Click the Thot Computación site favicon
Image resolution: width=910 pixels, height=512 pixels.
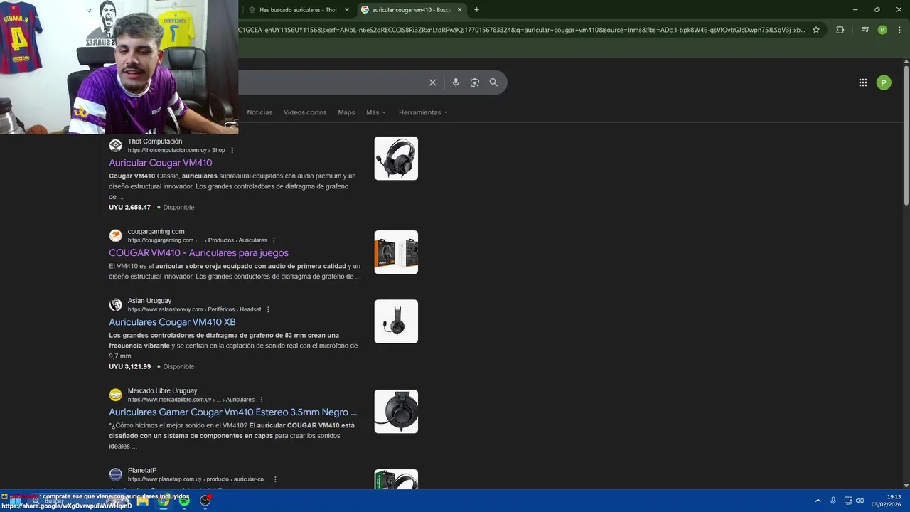[115, 146]
